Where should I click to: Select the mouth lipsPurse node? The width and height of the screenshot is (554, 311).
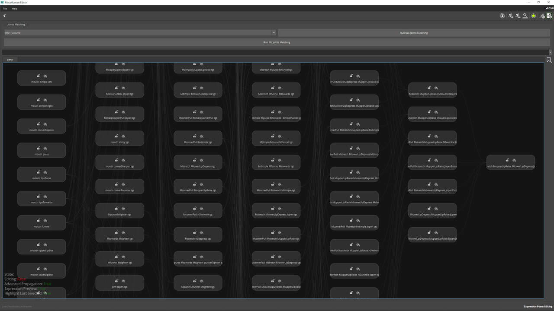[42, 175]
